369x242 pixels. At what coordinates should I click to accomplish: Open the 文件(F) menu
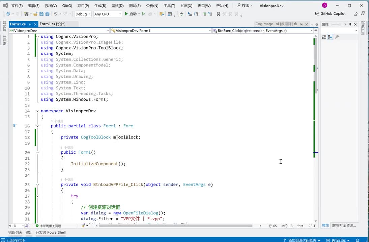(17, 6)
